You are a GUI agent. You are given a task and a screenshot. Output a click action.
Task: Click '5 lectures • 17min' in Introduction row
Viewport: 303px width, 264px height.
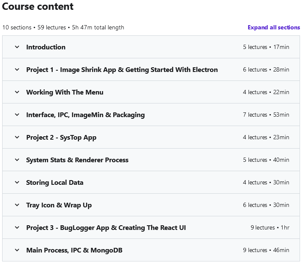pyautogui.click(x=266, y=47)
